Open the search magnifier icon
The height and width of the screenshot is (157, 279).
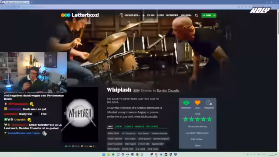[x=196, y=16]
